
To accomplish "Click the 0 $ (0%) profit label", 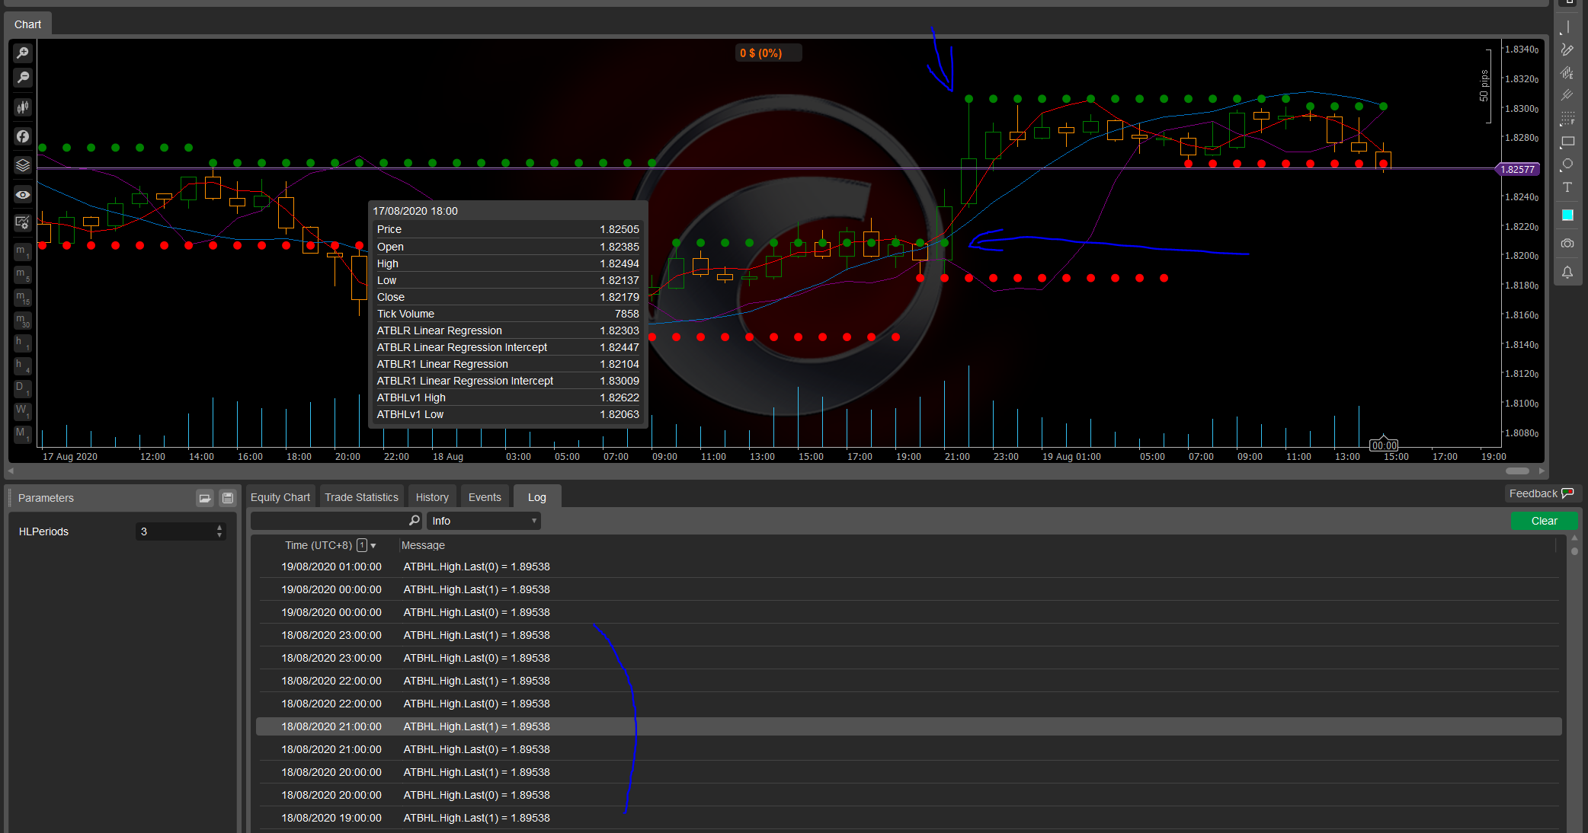I will pyautogui.click(x=768, y=53).
